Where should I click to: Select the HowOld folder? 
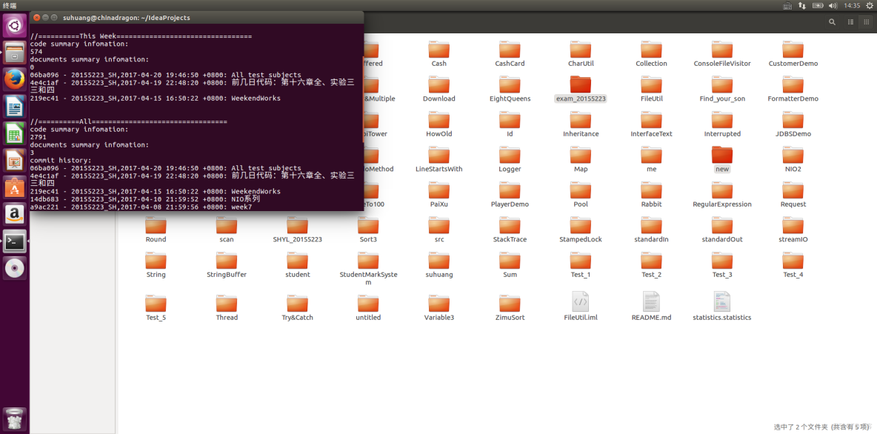click(439, 124)
